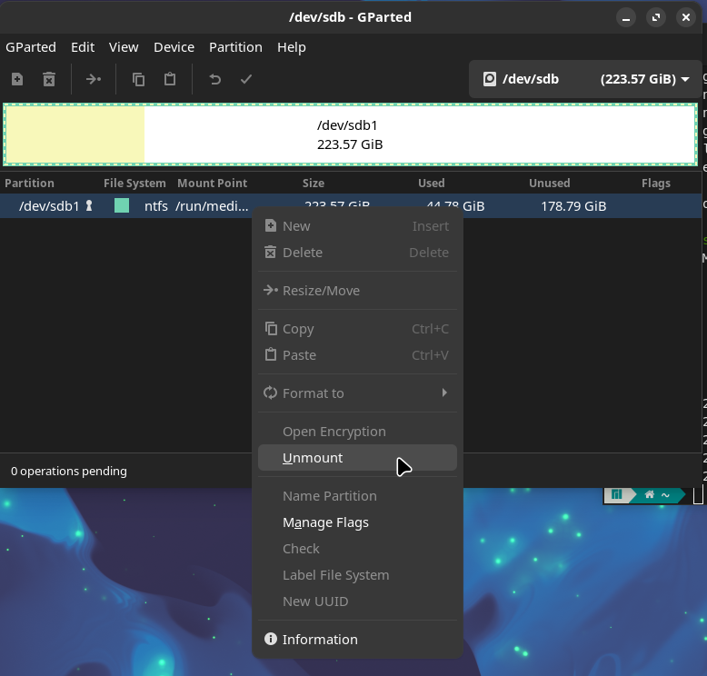Choose Unmount from the context menu
This screenshot has height=676, width=707.
pos(357,458)
